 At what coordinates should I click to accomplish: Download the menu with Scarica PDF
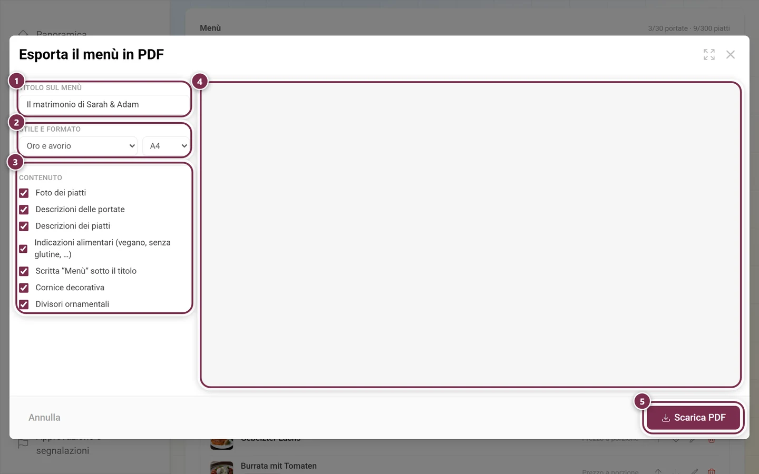point(693,418)
